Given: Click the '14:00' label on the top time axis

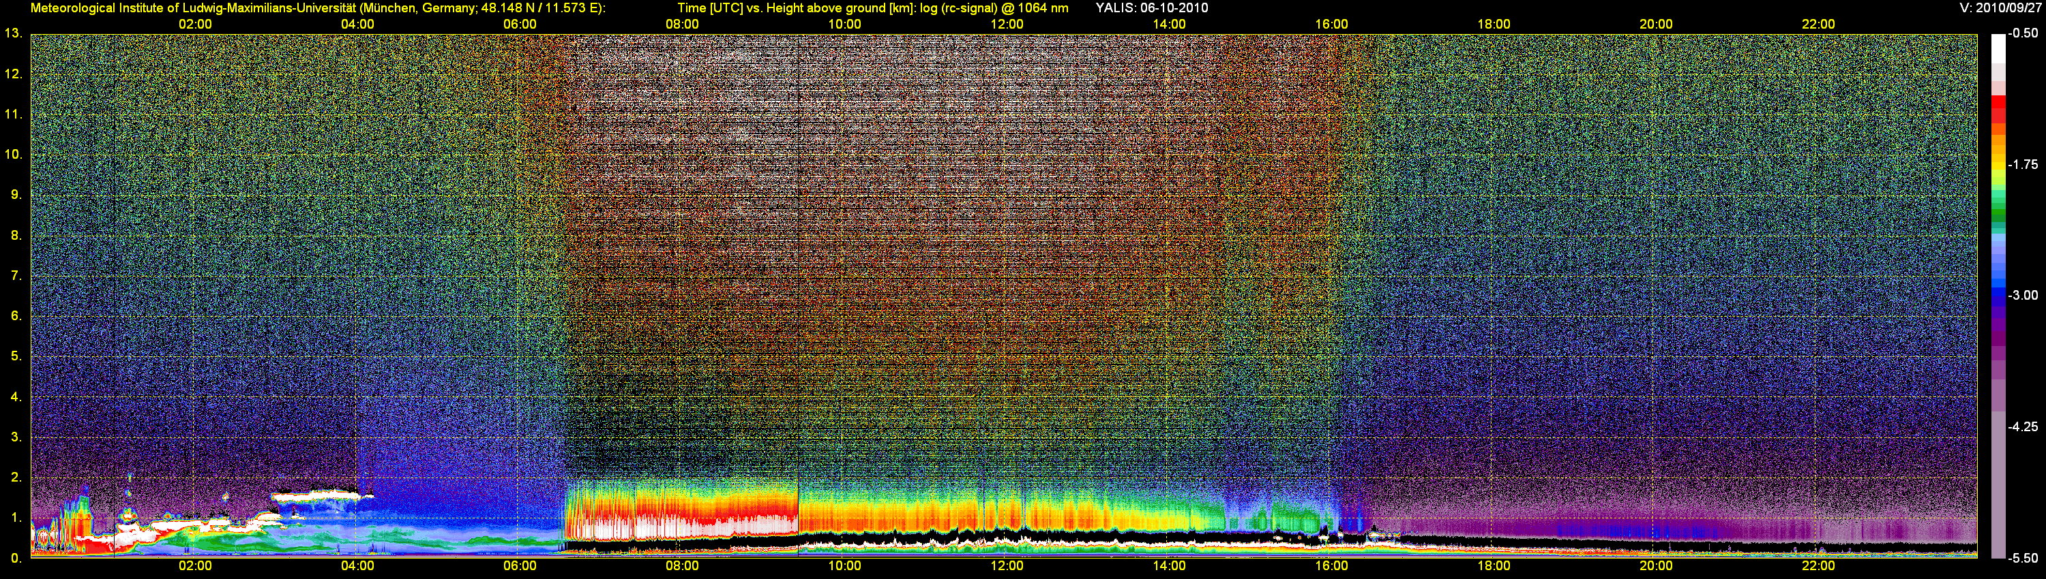Looking at the screenshot, I should (x=1169, y=24).
